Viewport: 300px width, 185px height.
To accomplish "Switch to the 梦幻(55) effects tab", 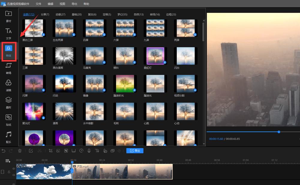I will click(x=121, y=14).
